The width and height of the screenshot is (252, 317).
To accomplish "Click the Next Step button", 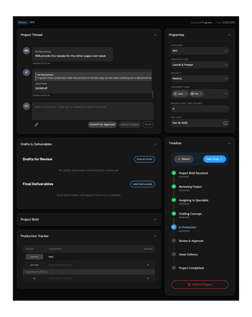I will coord(214,159).
